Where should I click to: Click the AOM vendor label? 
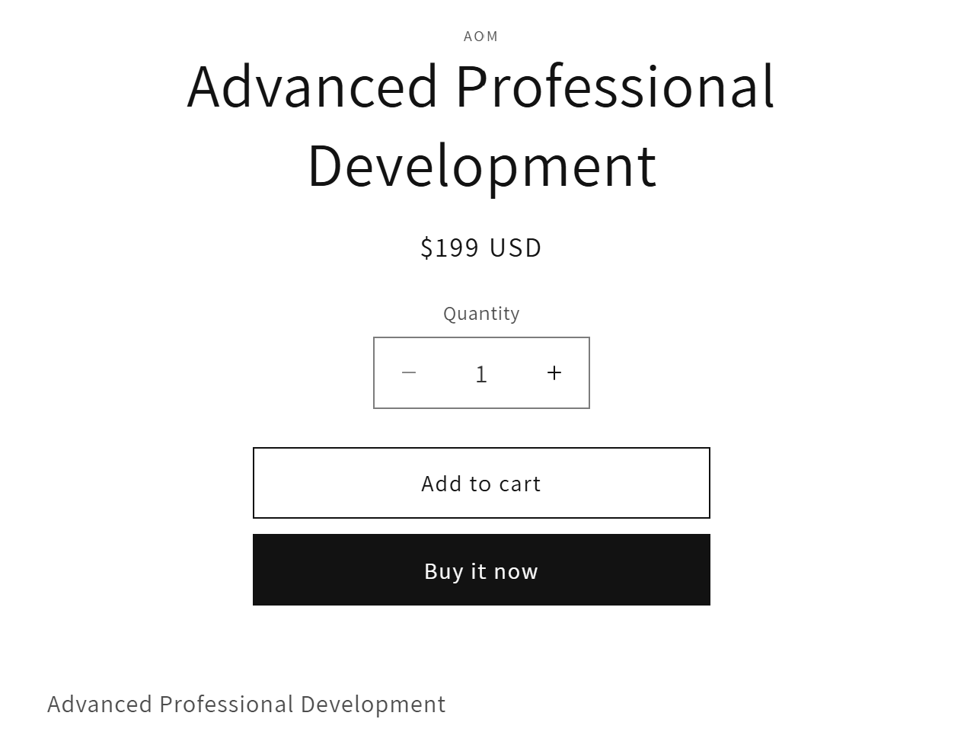(481, 36)
